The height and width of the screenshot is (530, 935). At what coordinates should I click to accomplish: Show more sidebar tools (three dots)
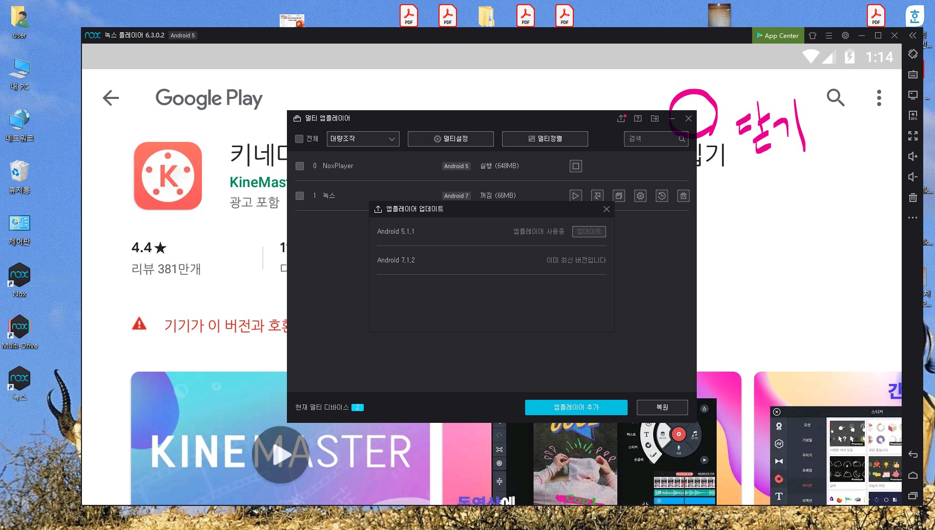pyautogui.click(x=913, y=218)
